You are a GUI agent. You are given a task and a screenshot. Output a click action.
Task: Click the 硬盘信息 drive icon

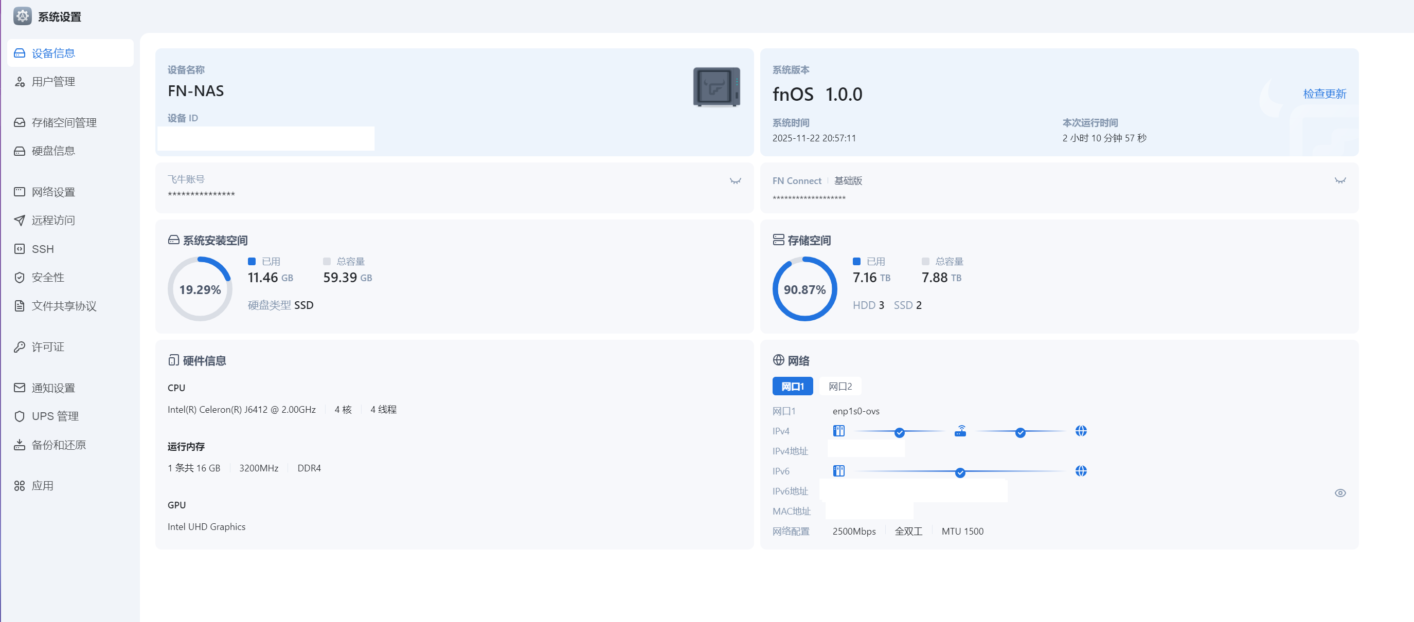(20, 151)
